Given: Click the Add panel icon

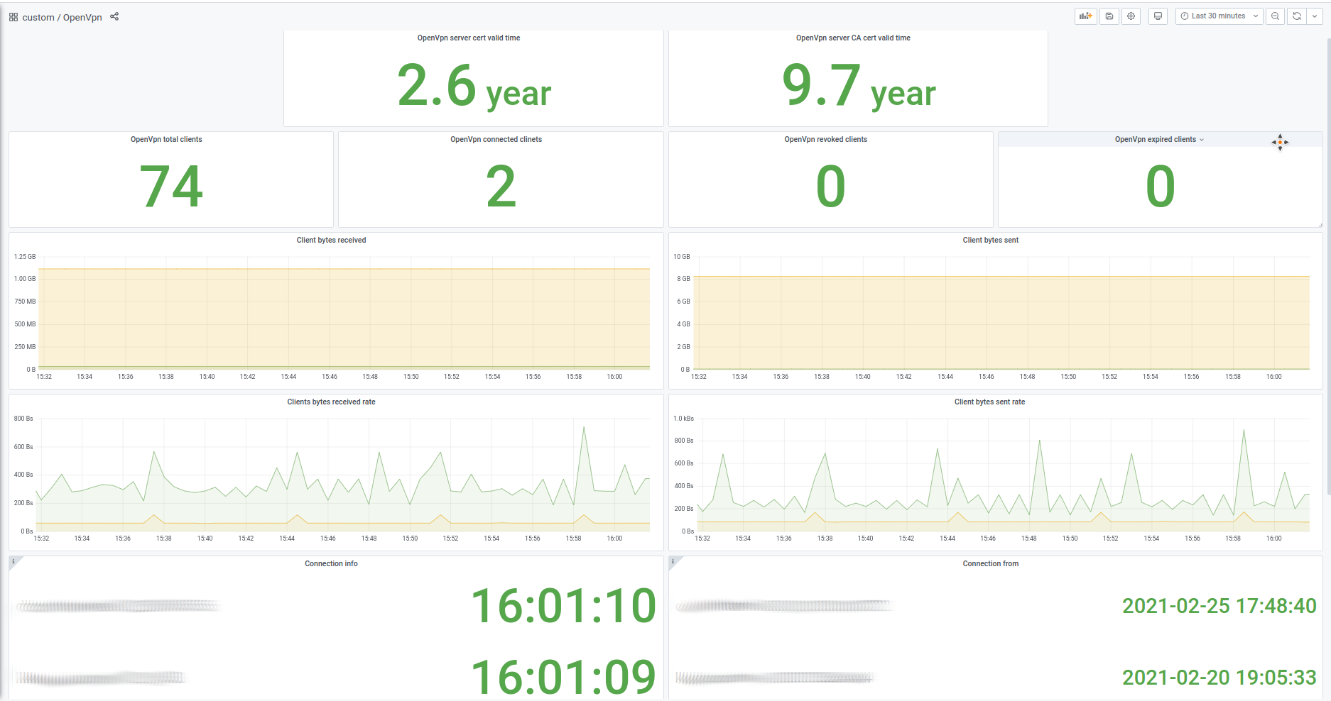Looking at the screenshot, I should pyautogui.click(x=1085, y=16).
